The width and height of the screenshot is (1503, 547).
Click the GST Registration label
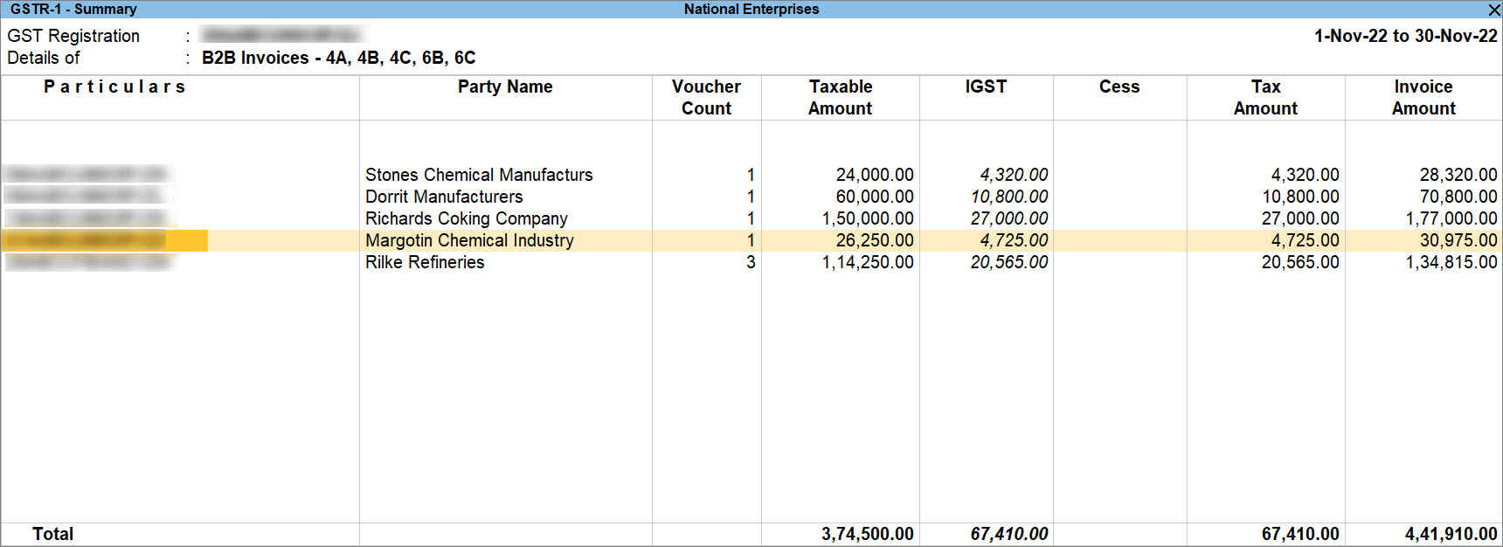tap(73, 36)
